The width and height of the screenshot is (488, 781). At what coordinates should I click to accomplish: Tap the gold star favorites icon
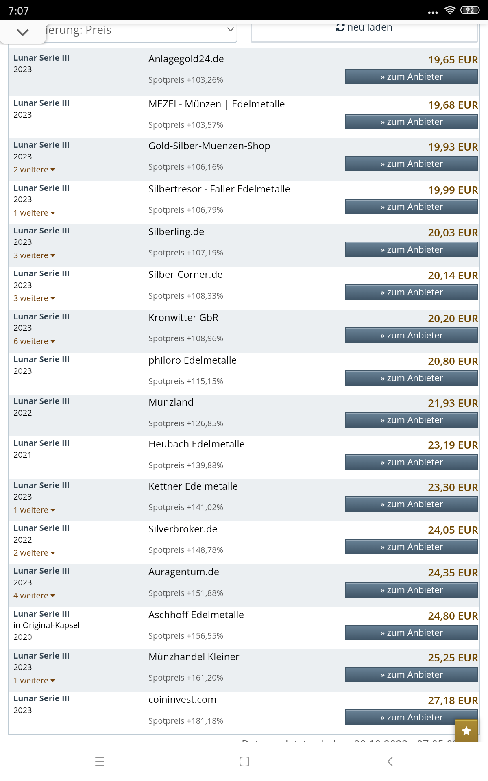pos(466,731)
